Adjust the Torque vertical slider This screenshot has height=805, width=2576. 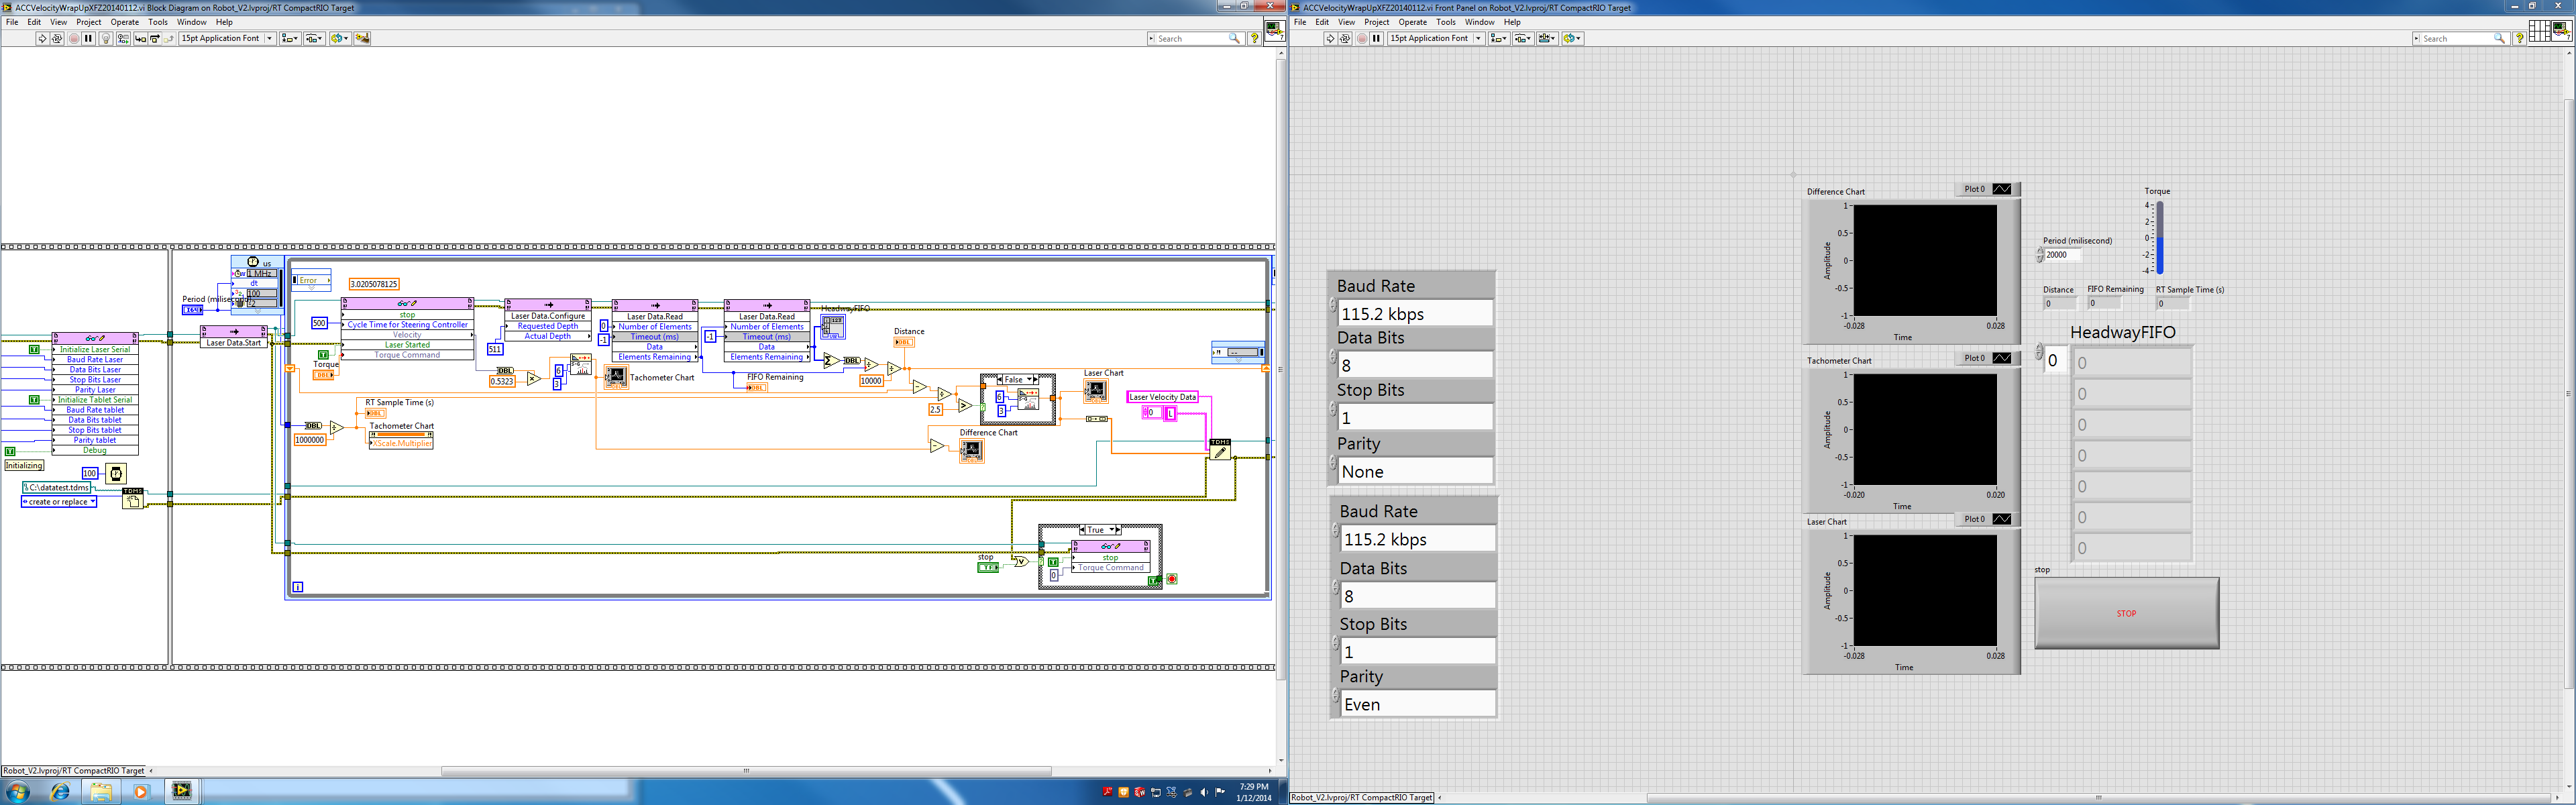(2159, 238)
